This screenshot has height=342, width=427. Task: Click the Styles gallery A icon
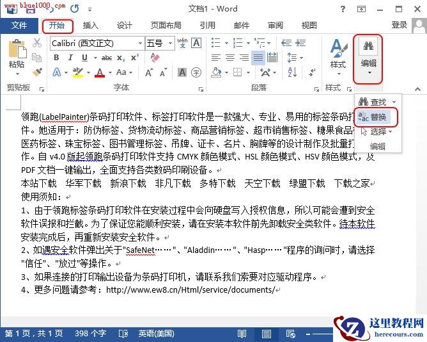click(339, 48)
